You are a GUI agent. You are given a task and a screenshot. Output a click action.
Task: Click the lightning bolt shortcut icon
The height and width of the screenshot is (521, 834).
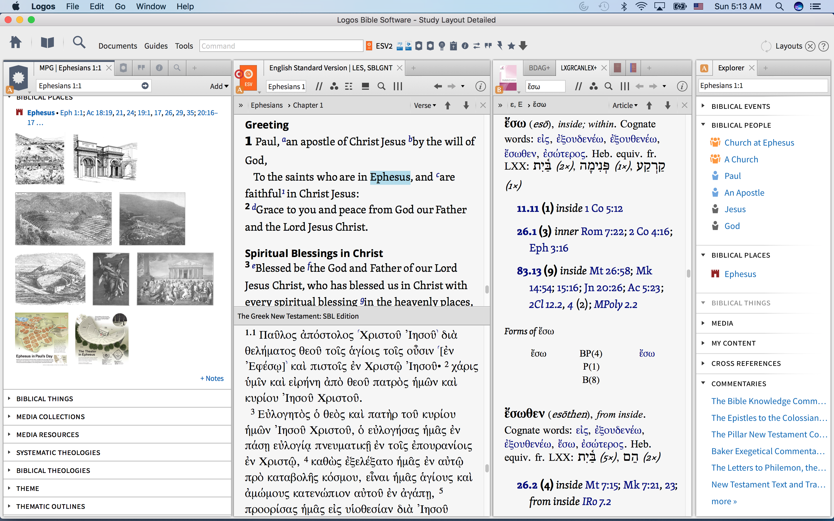click(x=500, y=46)
